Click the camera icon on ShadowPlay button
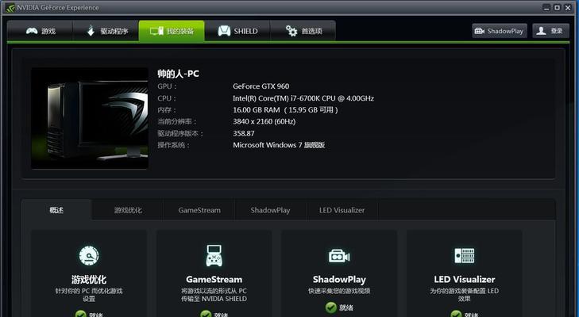 pos(479,31)
